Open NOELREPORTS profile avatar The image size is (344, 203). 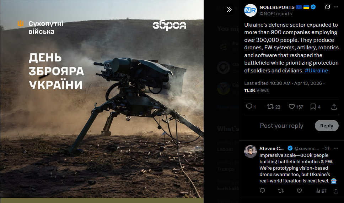[250, 10]
